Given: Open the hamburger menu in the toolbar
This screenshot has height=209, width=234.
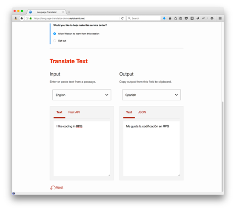Looking at the screenshot, I should (220, 18).
